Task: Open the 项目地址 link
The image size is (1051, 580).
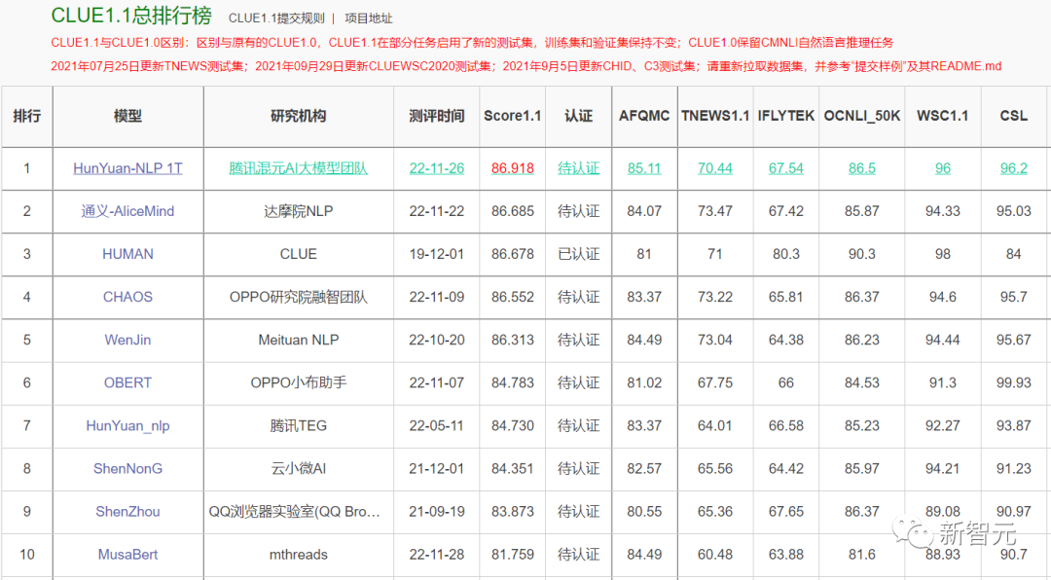Action: point(369,18)
